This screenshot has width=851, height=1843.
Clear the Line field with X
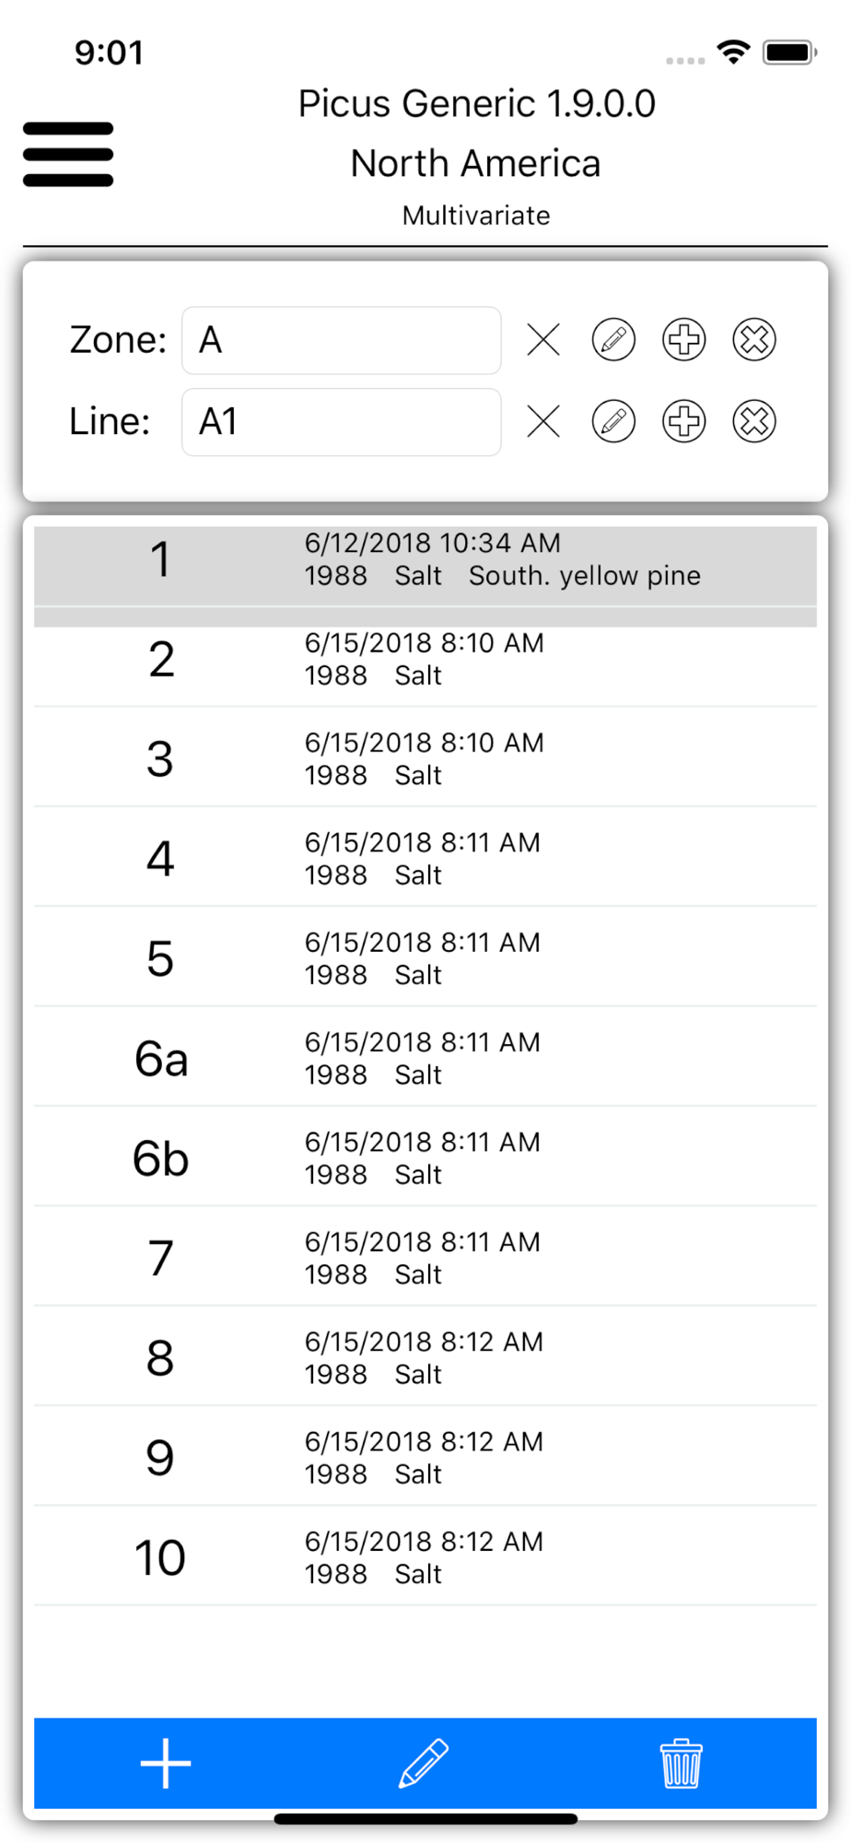(x=543, y=422)
